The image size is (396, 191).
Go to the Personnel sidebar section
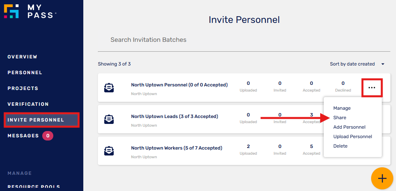[25, 73]
